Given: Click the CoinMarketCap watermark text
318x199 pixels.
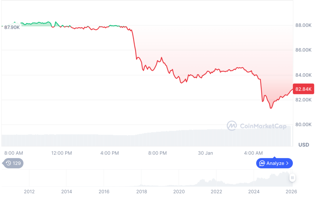Looking at the screenshot, I should [x=263, y=126].
